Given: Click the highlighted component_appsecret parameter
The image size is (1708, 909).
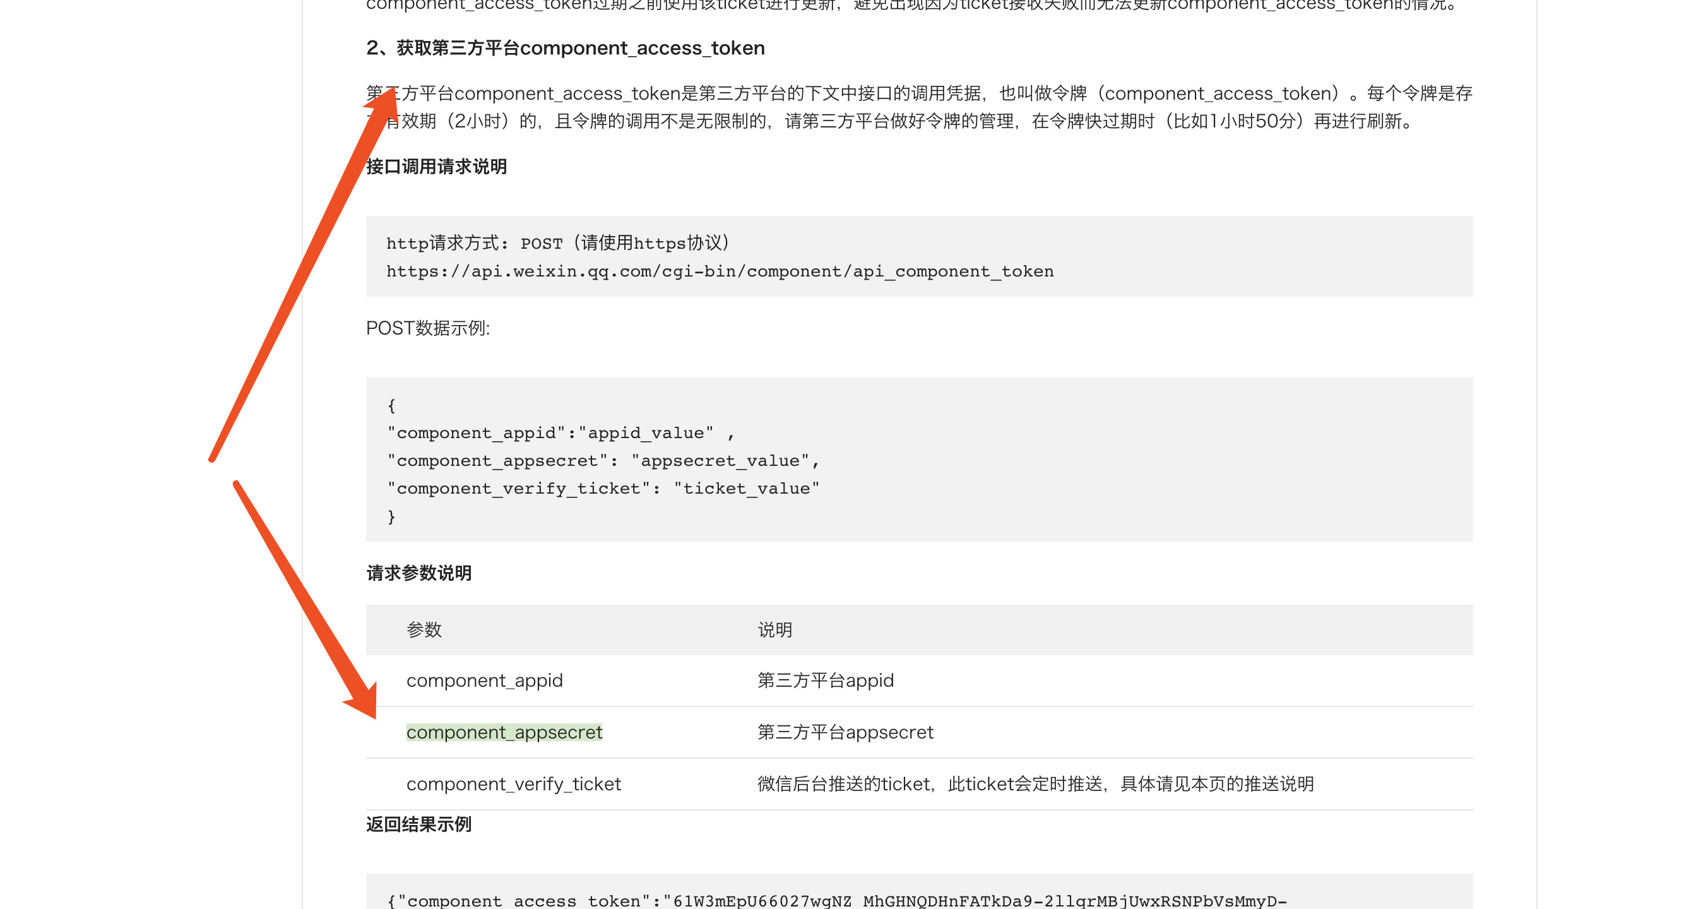Looking at the screenshot, I should tap(504, 732).
